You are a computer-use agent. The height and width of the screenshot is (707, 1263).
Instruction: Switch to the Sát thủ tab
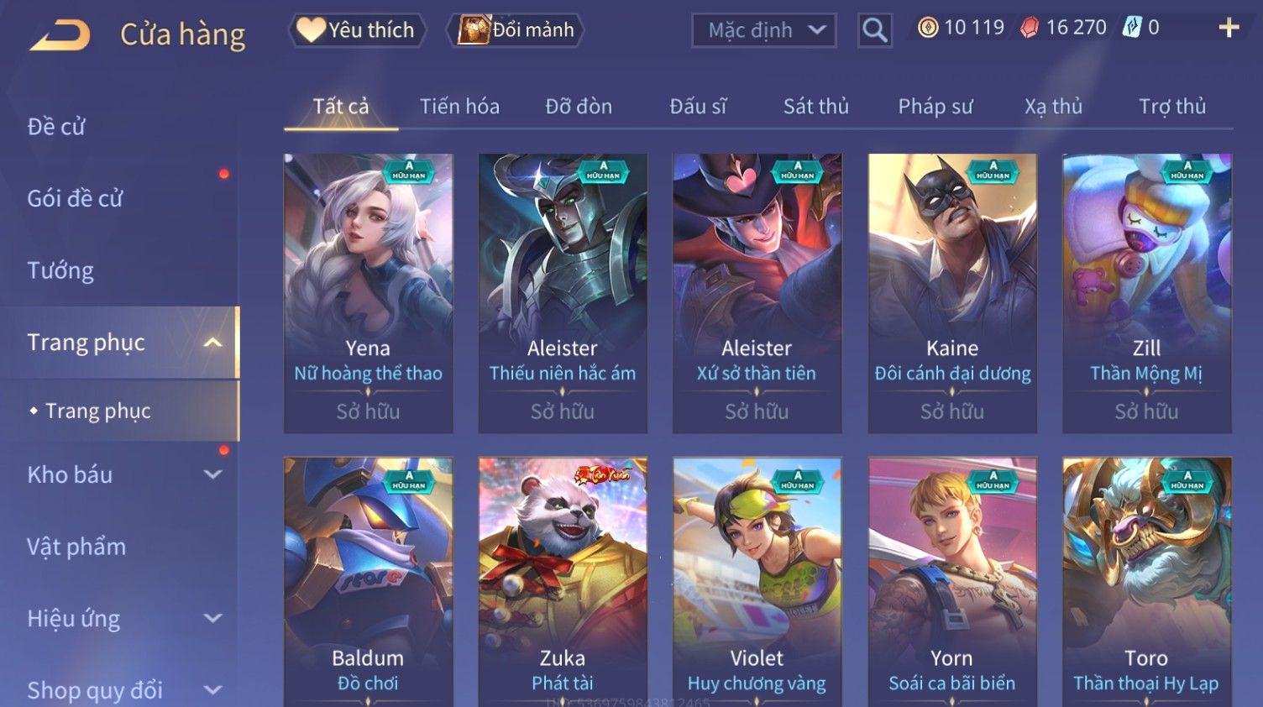[816, 107]
